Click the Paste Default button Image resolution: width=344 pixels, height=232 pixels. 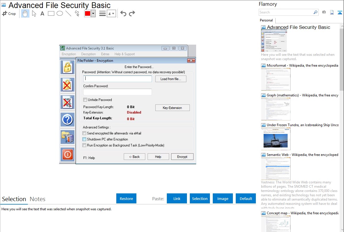(x=246, y=199)
